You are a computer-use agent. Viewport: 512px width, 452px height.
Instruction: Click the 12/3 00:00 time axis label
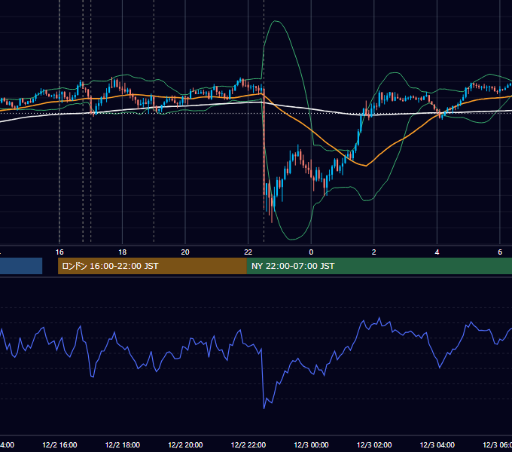click(x=311, y=444)
